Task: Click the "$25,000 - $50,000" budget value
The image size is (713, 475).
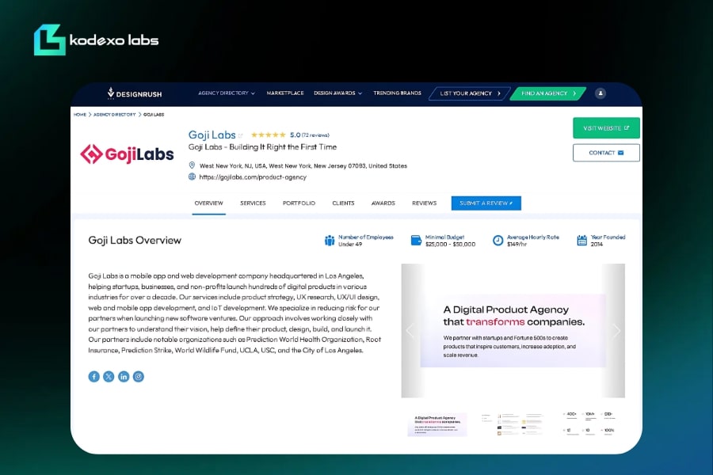Action: (x=450, y=244)
